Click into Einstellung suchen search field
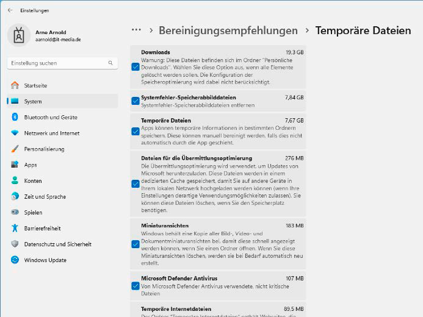Image resolution: width=423 pixels, height=317 pixels. [63, 63]
